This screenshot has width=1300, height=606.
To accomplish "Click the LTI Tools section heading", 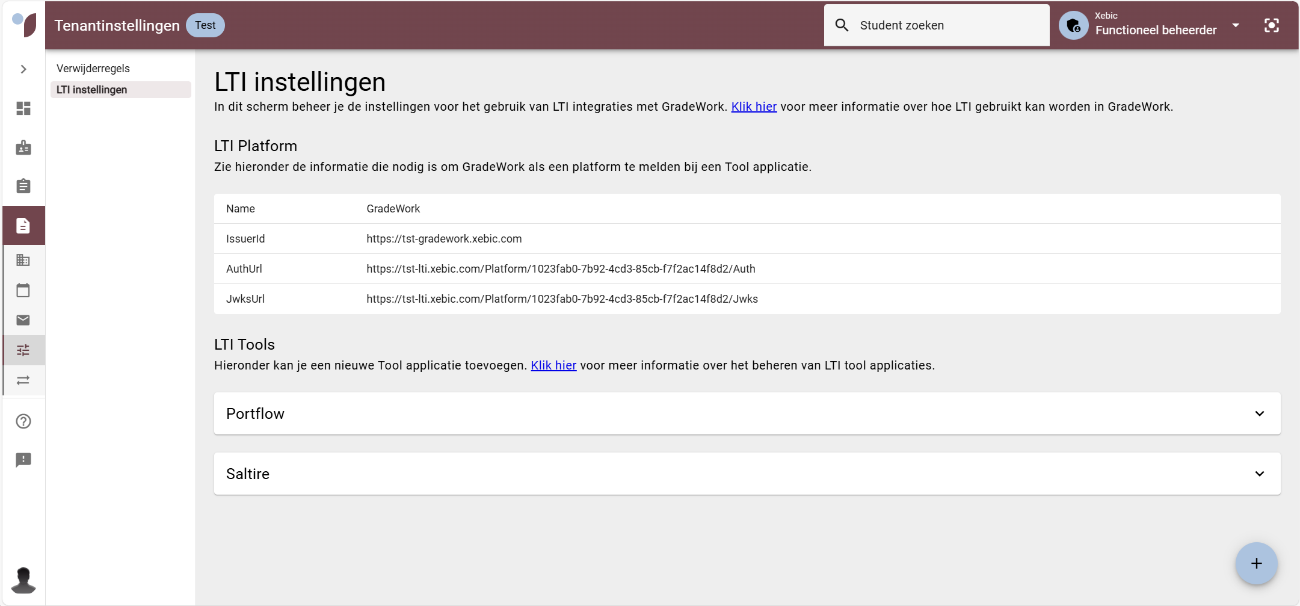I will click(244, 344).
